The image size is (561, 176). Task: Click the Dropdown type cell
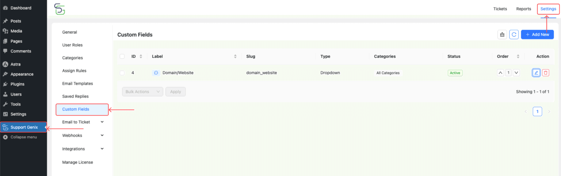(330, 73)
